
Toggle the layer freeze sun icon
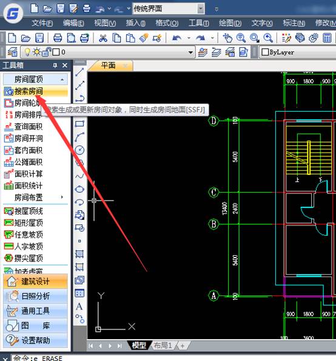click(x=36, y=52)
